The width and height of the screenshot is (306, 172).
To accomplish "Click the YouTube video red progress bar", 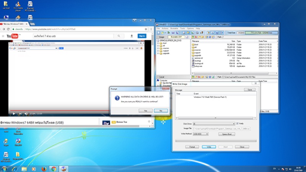I will pyautogui.click(x=60, y=110).
